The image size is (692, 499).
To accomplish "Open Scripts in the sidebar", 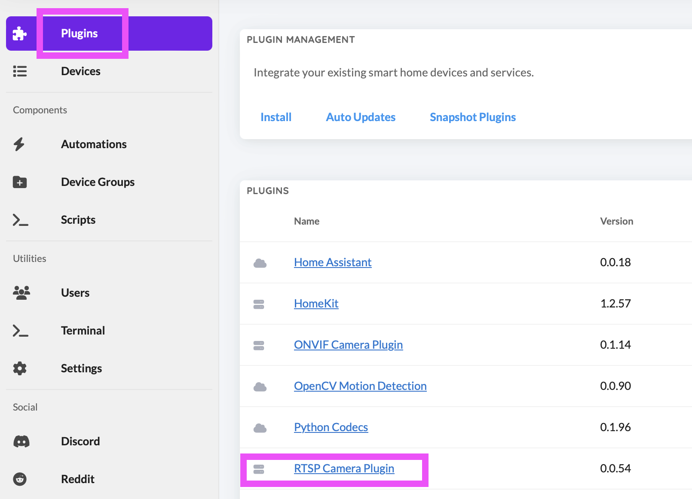I will 109,220.
